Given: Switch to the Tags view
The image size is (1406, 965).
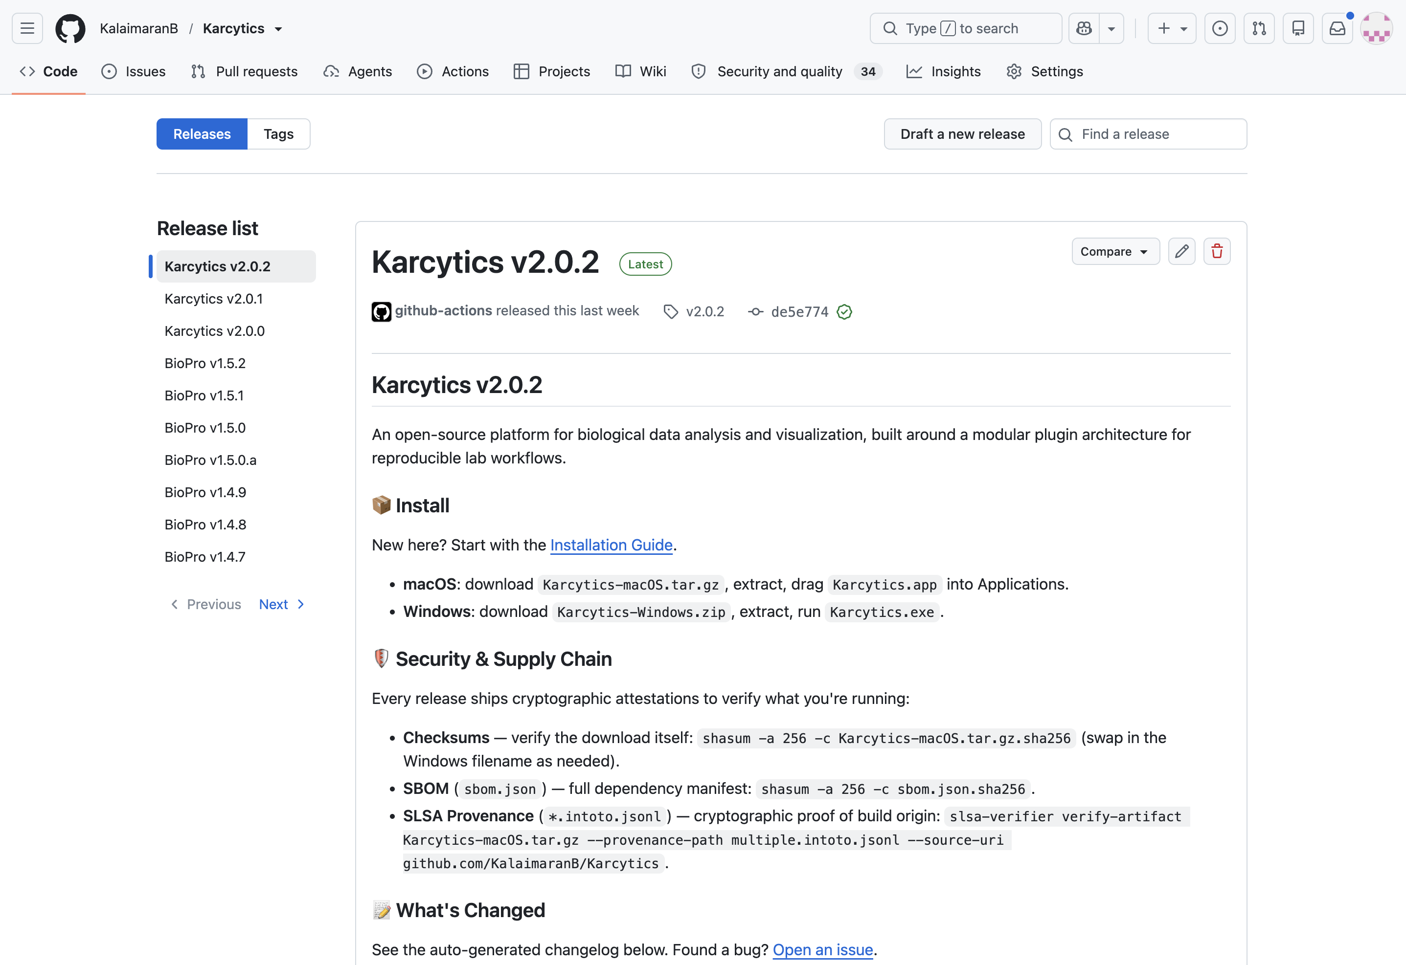Looking at the screenshot, I should (278, 134).
